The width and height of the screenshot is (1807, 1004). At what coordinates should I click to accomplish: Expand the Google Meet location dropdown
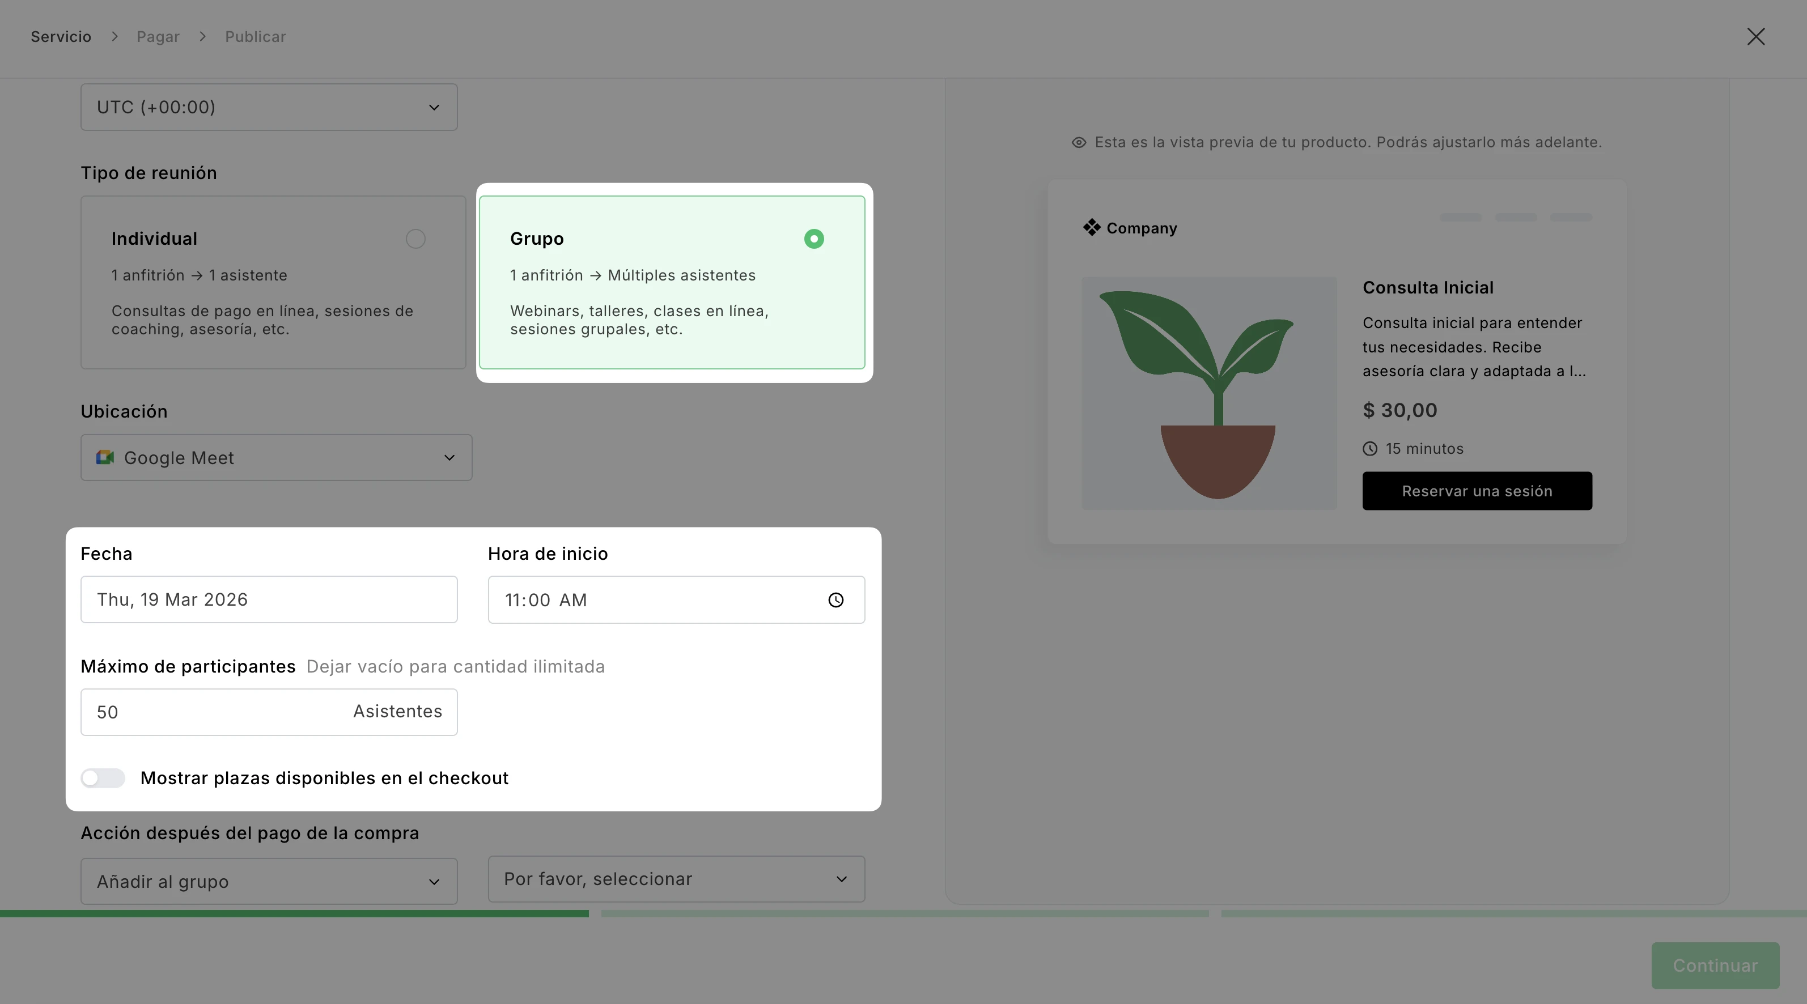point(275,458)
